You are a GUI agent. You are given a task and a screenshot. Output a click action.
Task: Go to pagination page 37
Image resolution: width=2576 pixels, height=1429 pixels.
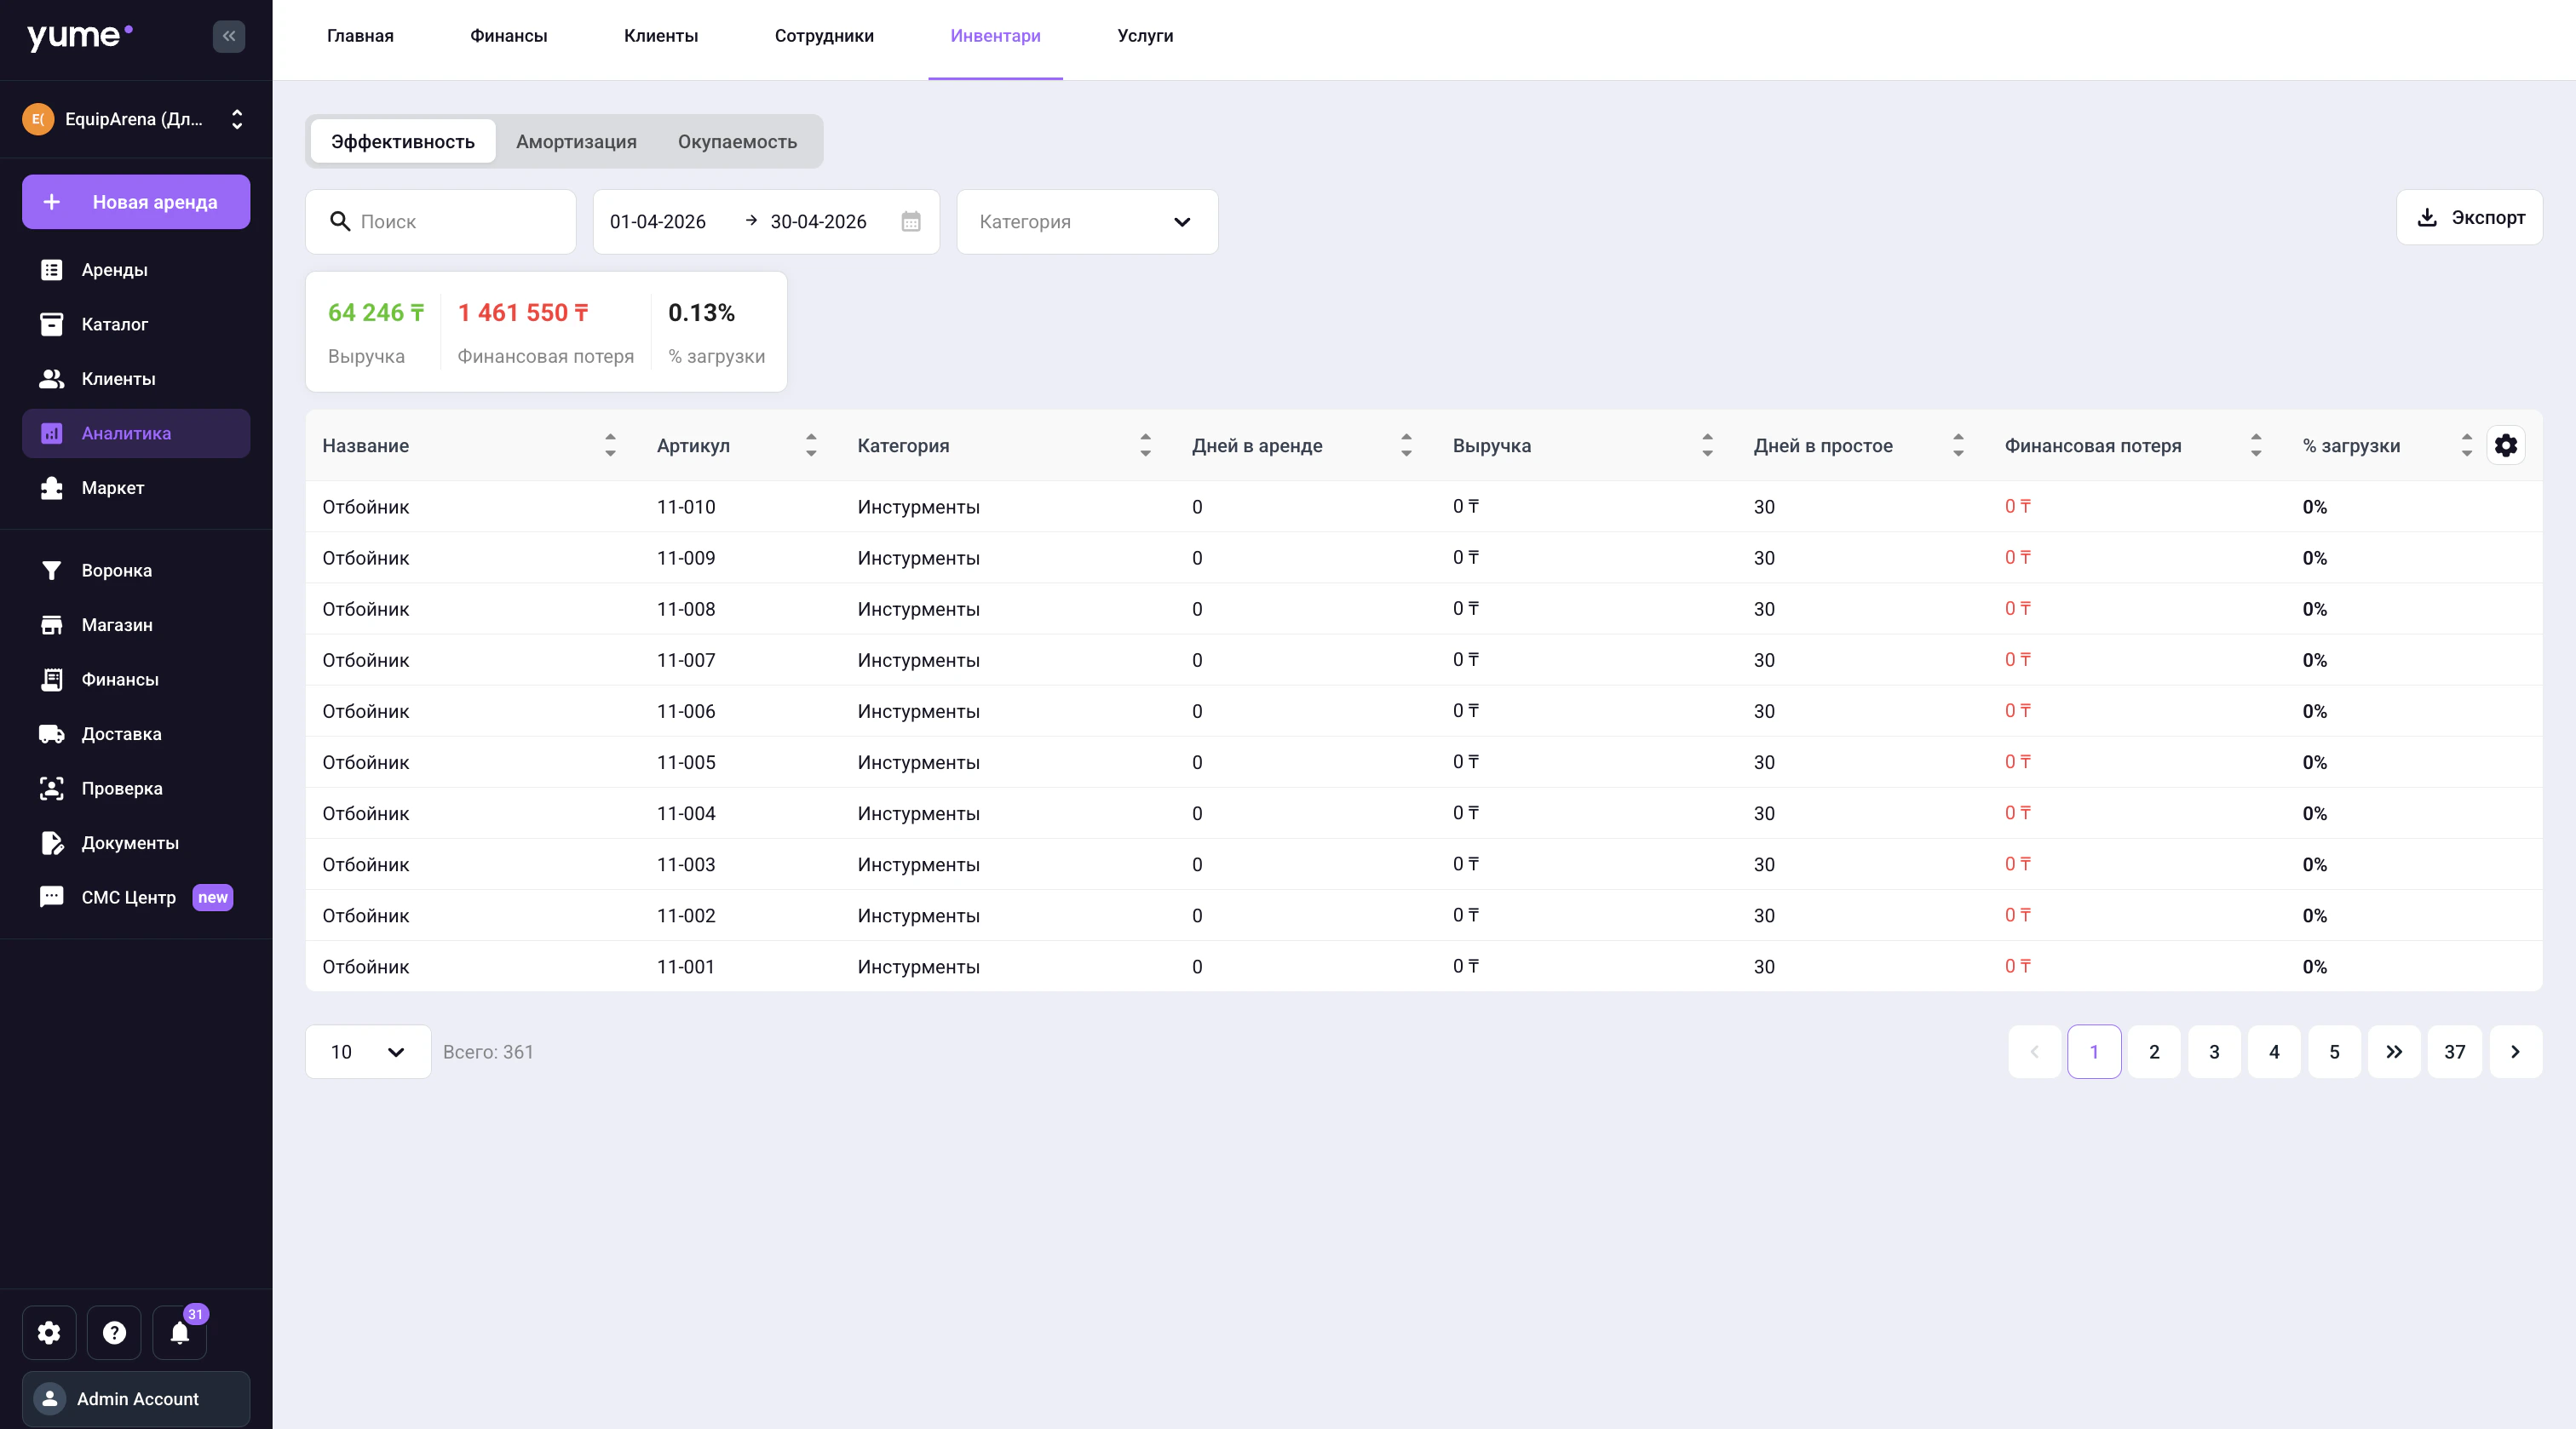coord(2454,1051)
